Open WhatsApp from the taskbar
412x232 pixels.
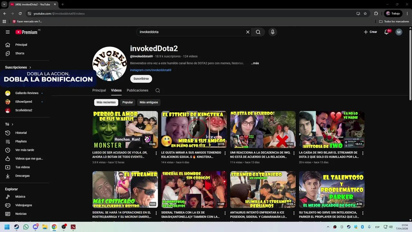[x=26, y=227]
